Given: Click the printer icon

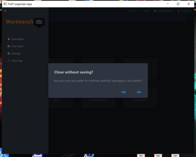Looking at the screenshot, I should pyautogui.click(x=9, y=46).
